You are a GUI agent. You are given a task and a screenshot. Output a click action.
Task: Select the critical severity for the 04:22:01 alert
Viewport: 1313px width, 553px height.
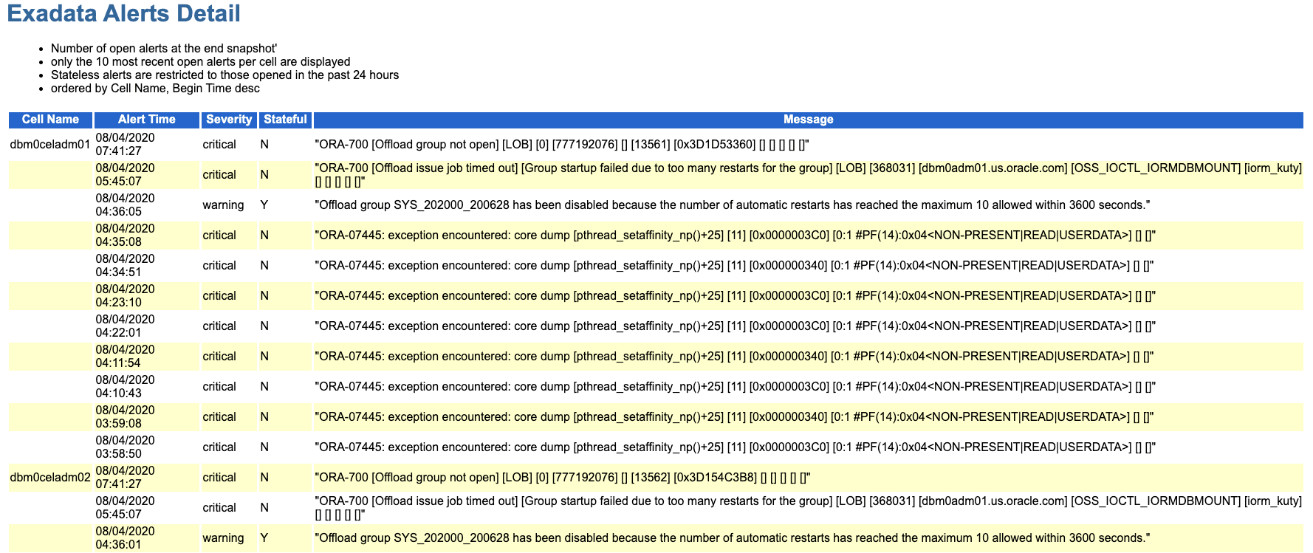219,326
